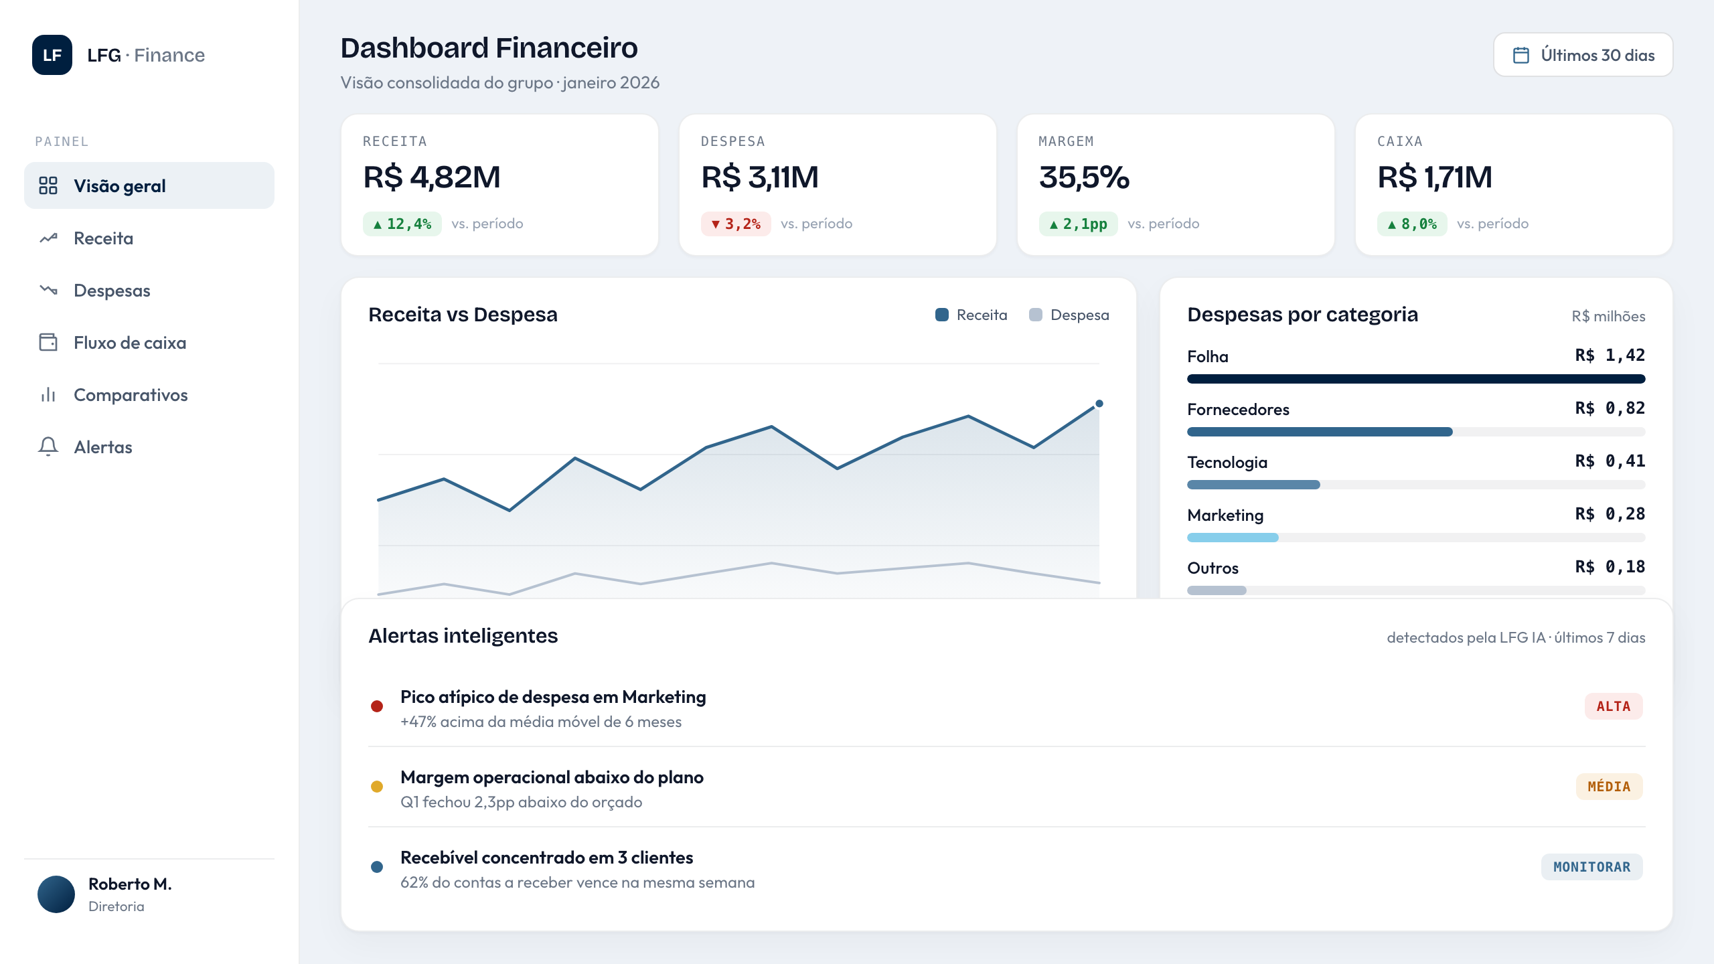The width and height of the screenshot is (1714, 964).
Task: Open alert Pico atípico de despesa em Marketing
Action: coord(1007,707)
